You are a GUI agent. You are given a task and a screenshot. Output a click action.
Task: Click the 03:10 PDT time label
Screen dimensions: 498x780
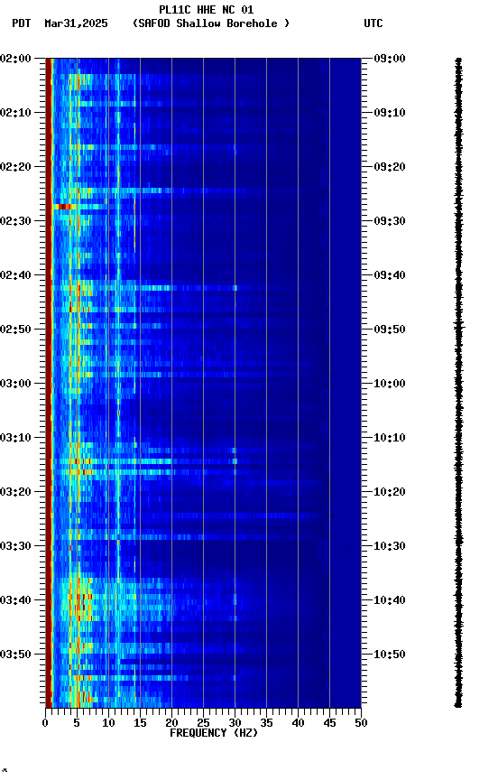[x=15, y=438]
